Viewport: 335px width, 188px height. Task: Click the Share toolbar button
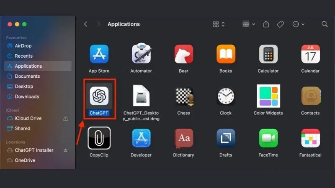[x=266, y=24]
